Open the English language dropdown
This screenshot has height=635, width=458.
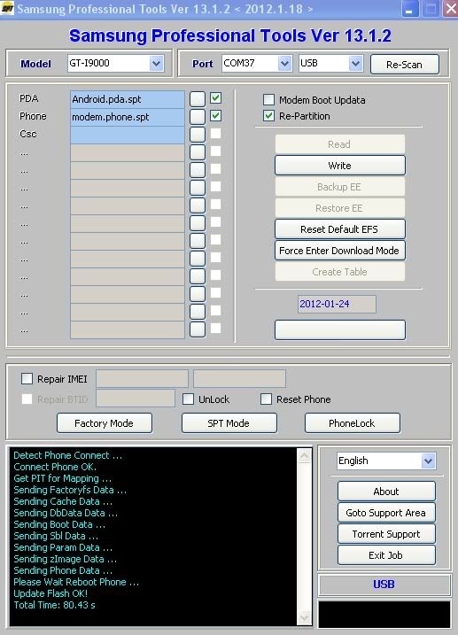click(x=428, y=461)
